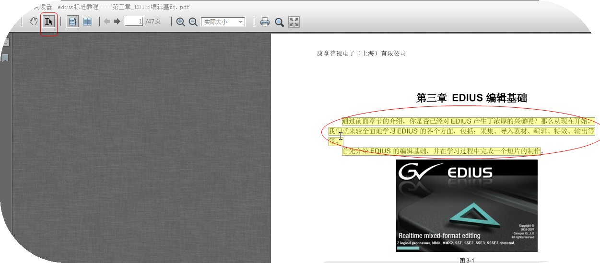Image resolution: width=600 pixels, height=263 pixels.
Task: Select the hand pan tool
Action: [34, 22]
